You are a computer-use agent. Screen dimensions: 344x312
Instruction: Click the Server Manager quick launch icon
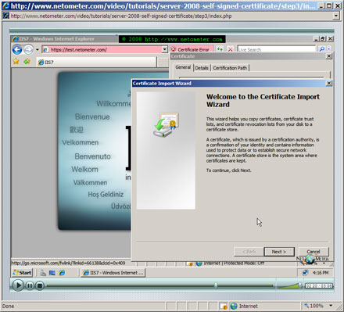(43, 273)
